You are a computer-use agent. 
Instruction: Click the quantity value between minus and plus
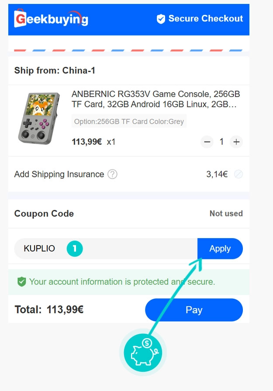(x=221, y=142)
